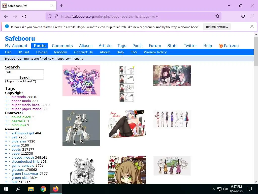The image size is (258, 194).
Task: Click the Refresh Firefox button
Action: click(217, 27)
